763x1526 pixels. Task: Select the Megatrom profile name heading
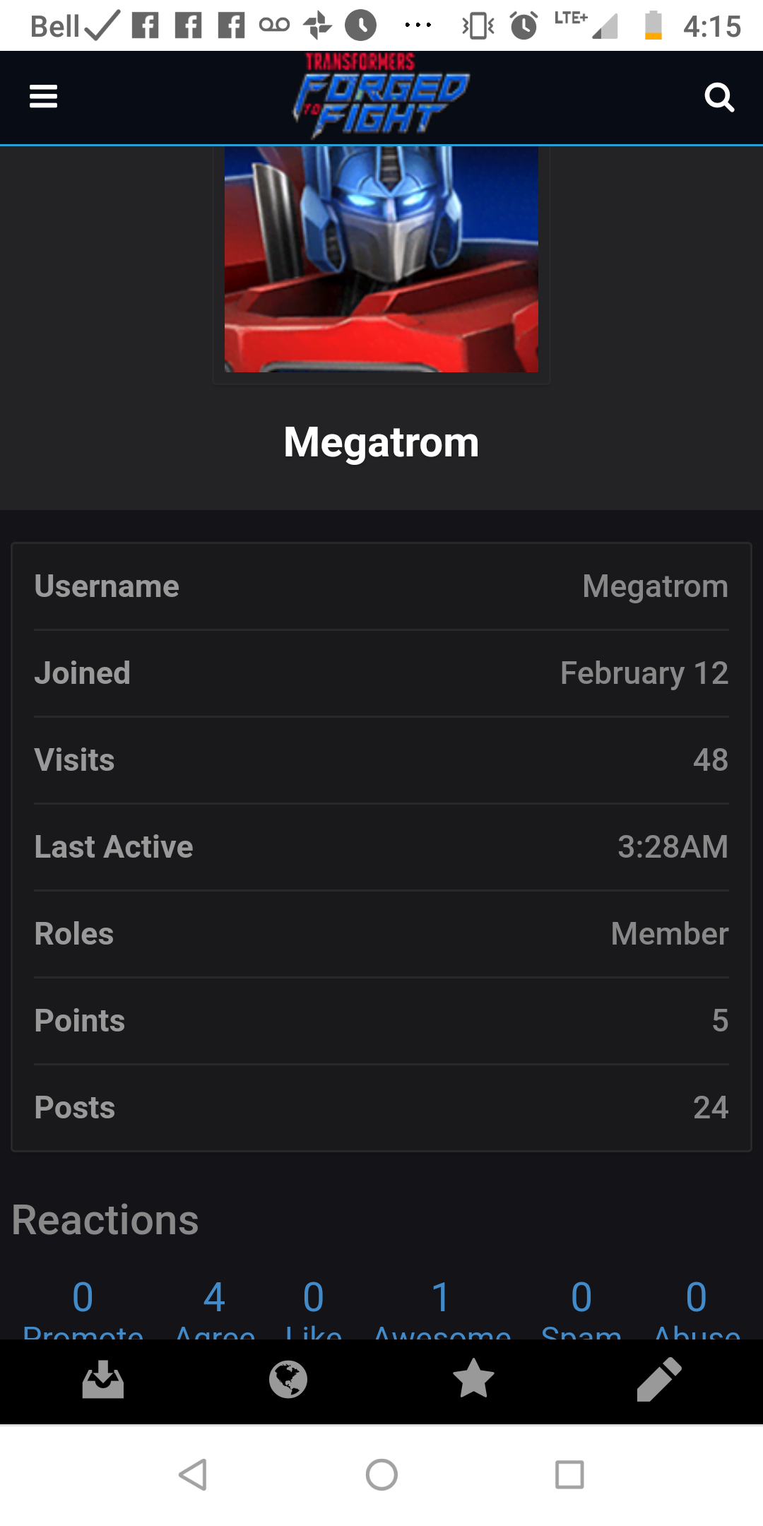(x=381, y=443)
